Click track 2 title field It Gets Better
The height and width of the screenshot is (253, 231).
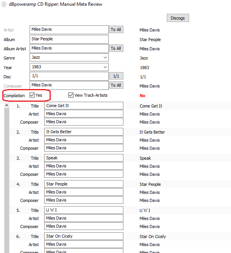[x=83, y=132]
